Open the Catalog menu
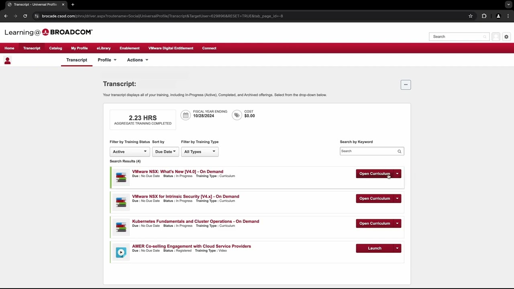Screen dimensions: 514x289 pyautogui.click(x=55, y=48)
